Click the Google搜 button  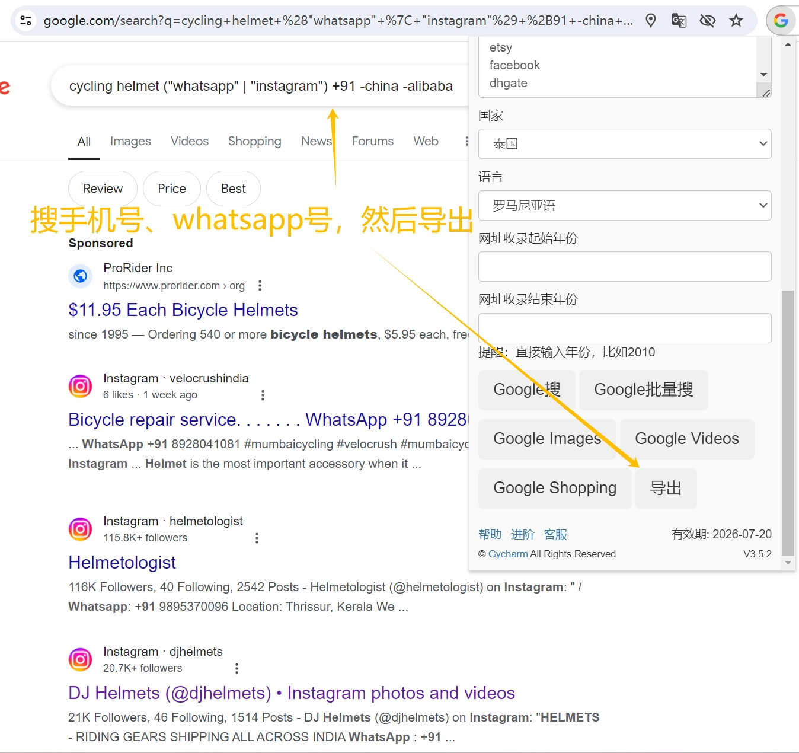[x=526, y=390]
